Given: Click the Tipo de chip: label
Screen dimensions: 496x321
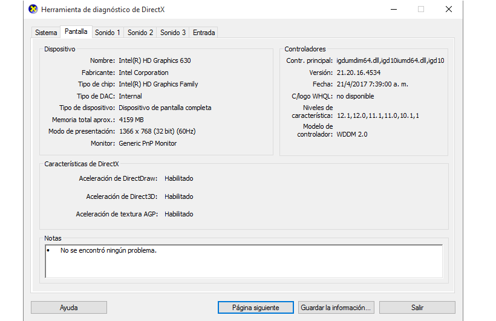Looking at the screenshot, I should [97, 84].
